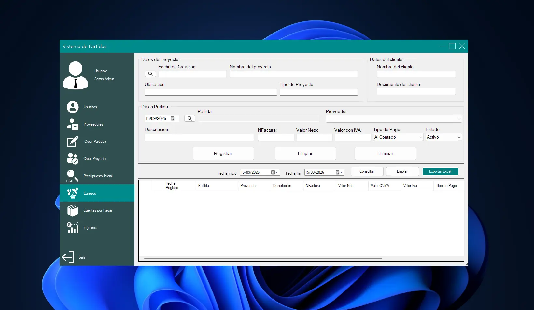Viewport: 534px width, 310px height.
Task: Click the Crear Proyecto people icon
Action: pos(73,159)
